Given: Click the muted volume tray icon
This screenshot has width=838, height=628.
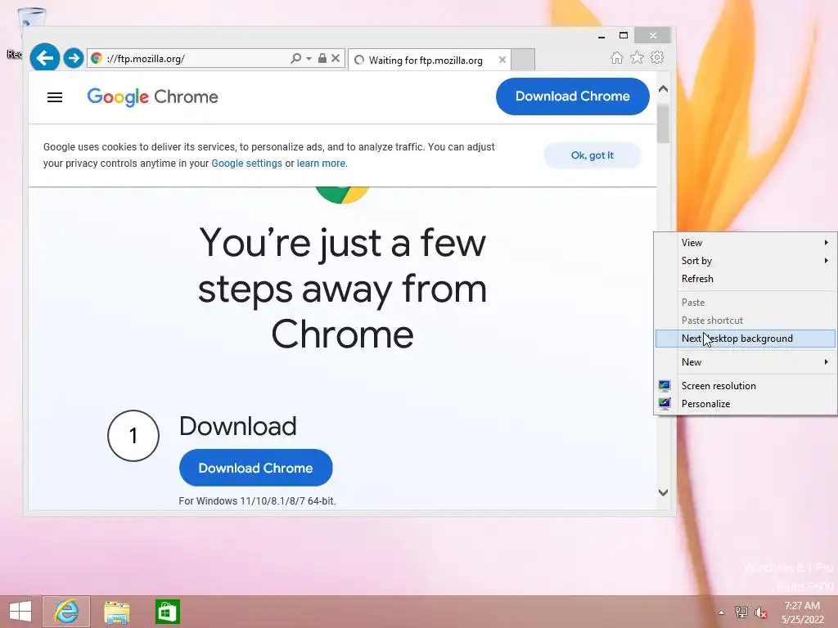Looking at the screenshot, I should 760,612.
